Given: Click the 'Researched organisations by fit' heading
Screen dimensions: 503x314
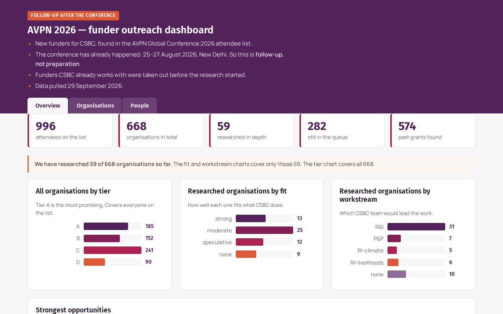Looking at the screenshot, I should 237,191.
